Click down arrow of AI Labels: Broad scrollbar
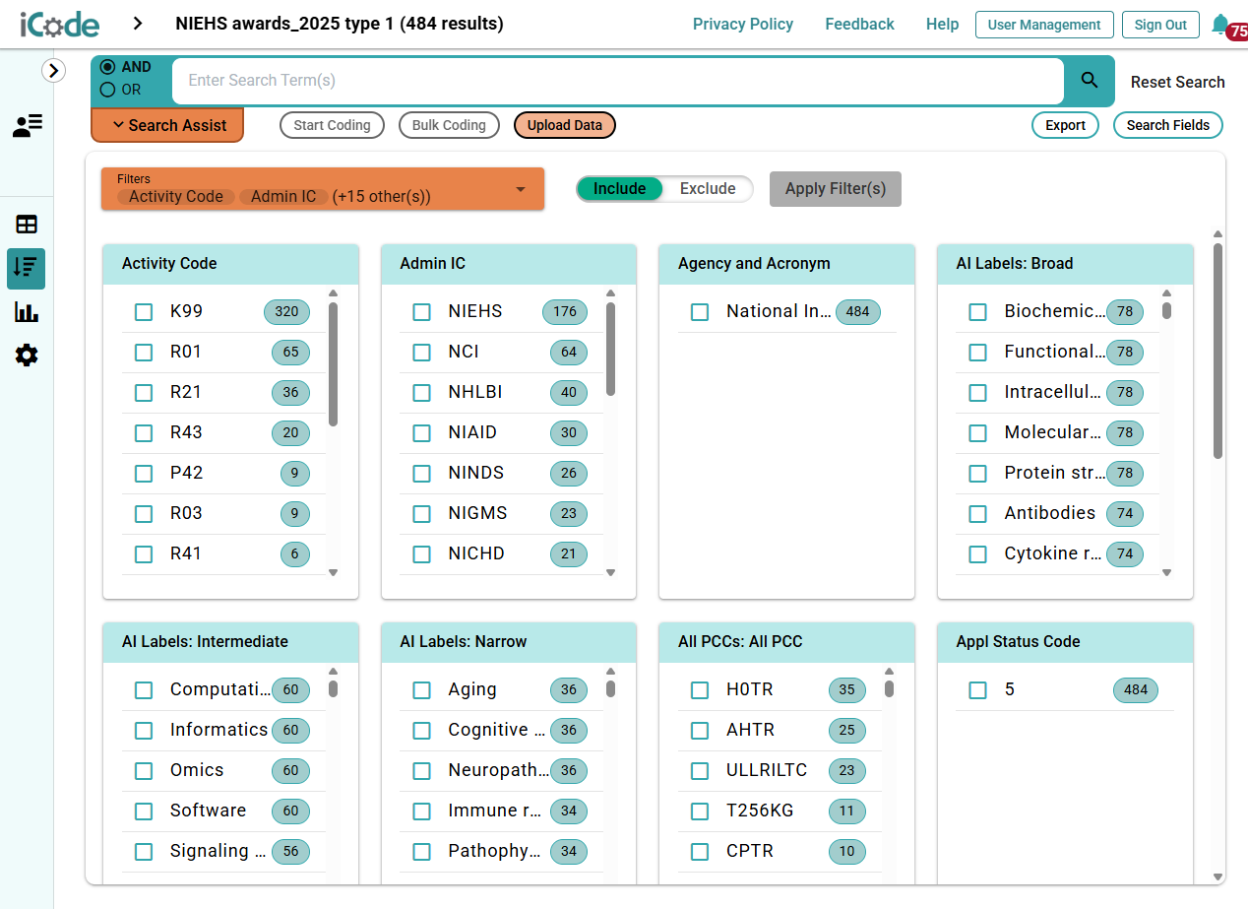 1167,572
